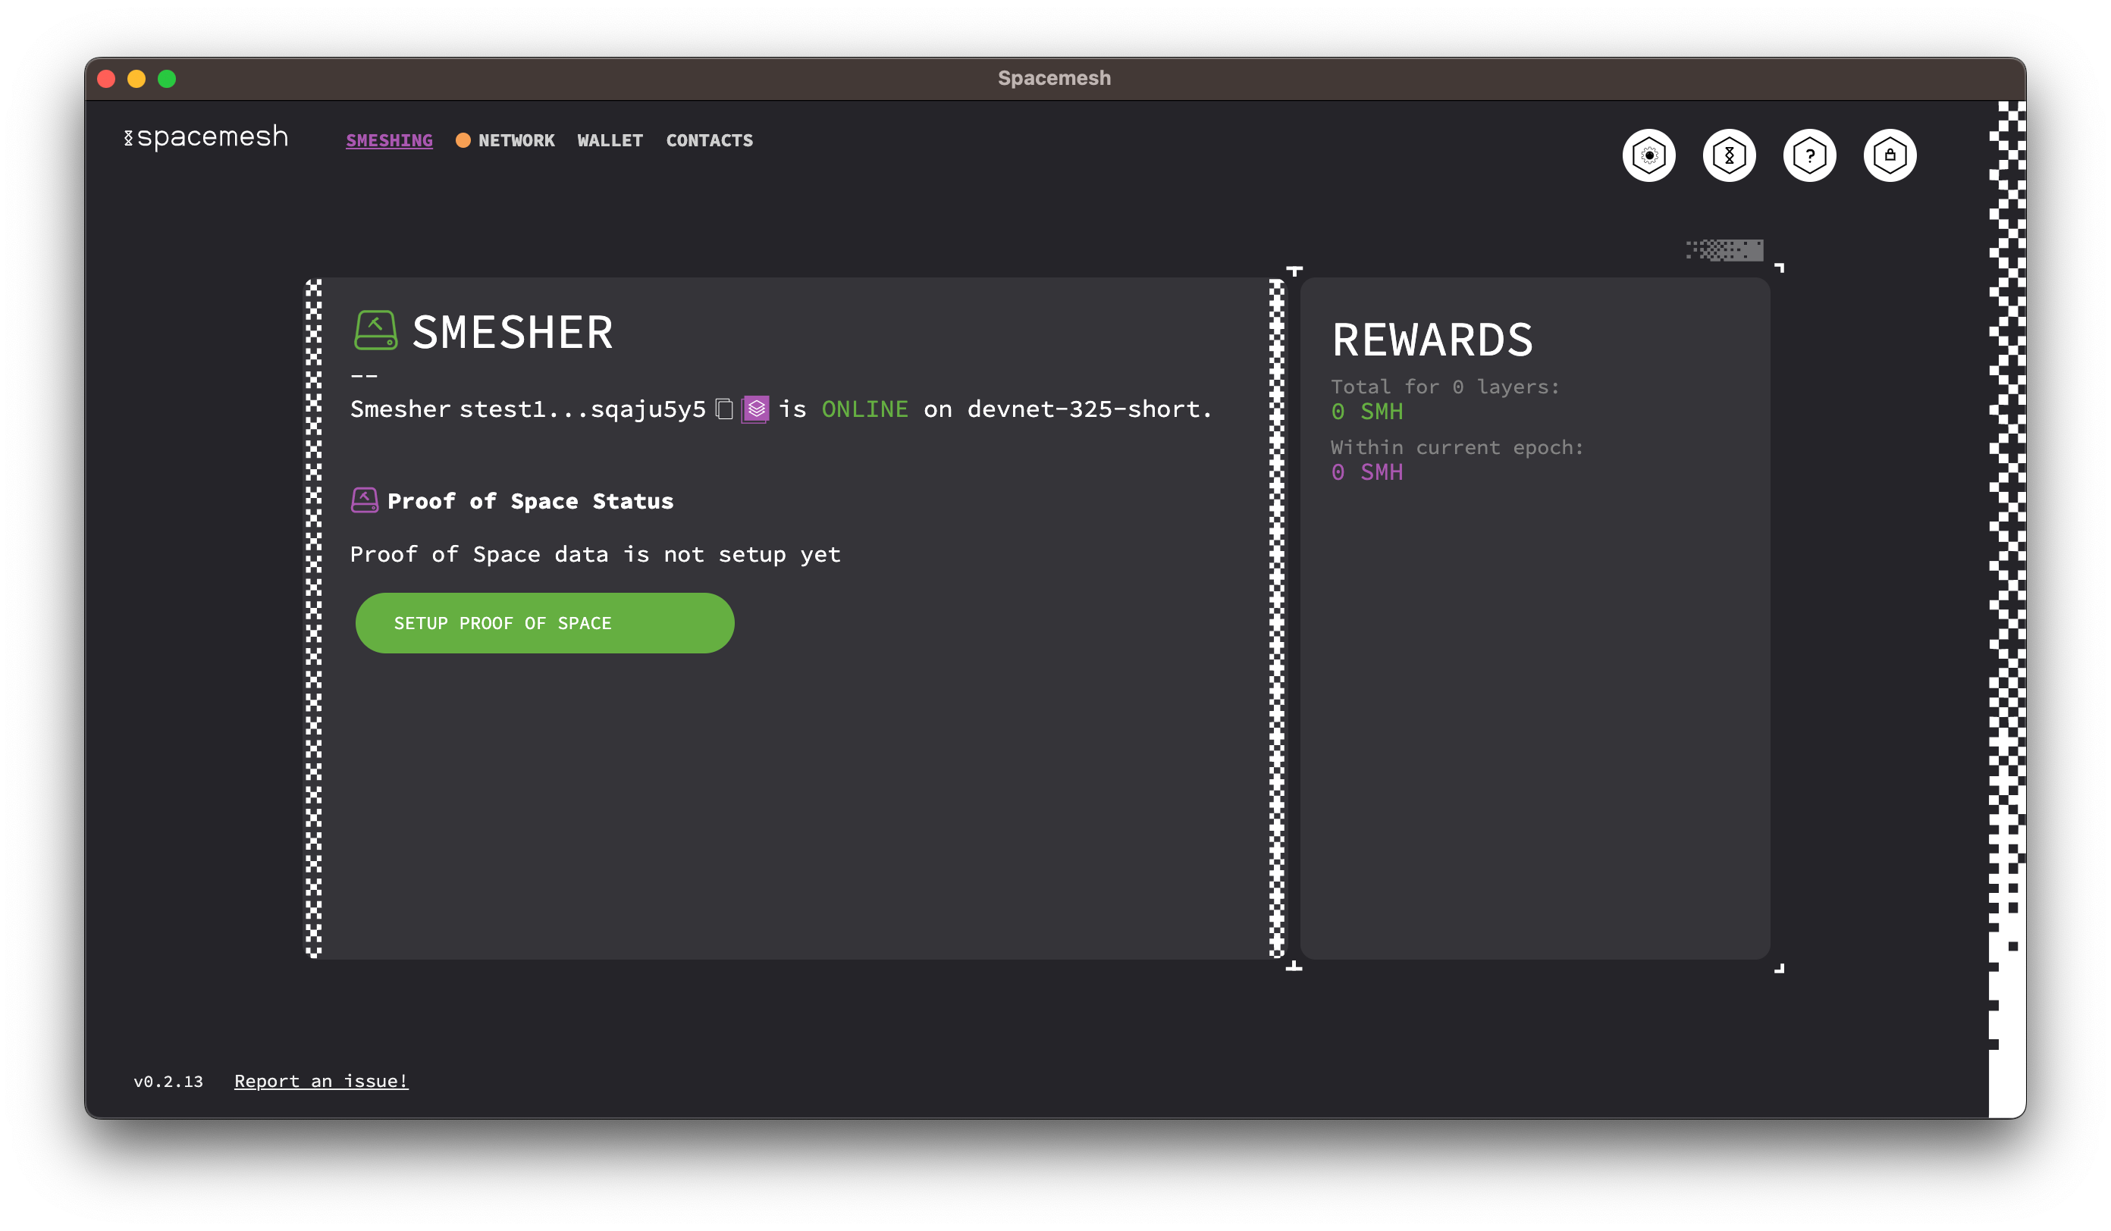Open the Contacts tab
The height and width of the screenshot is (1231, 2111).
[x=710, y=139]
